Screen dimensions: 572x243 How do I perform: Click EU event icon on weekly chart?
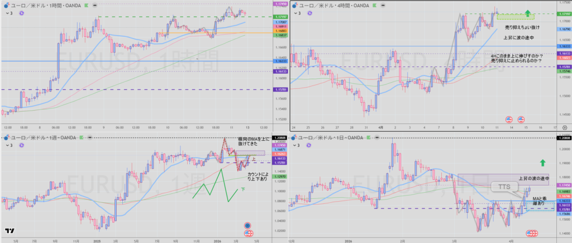click(x=249, y=225)
